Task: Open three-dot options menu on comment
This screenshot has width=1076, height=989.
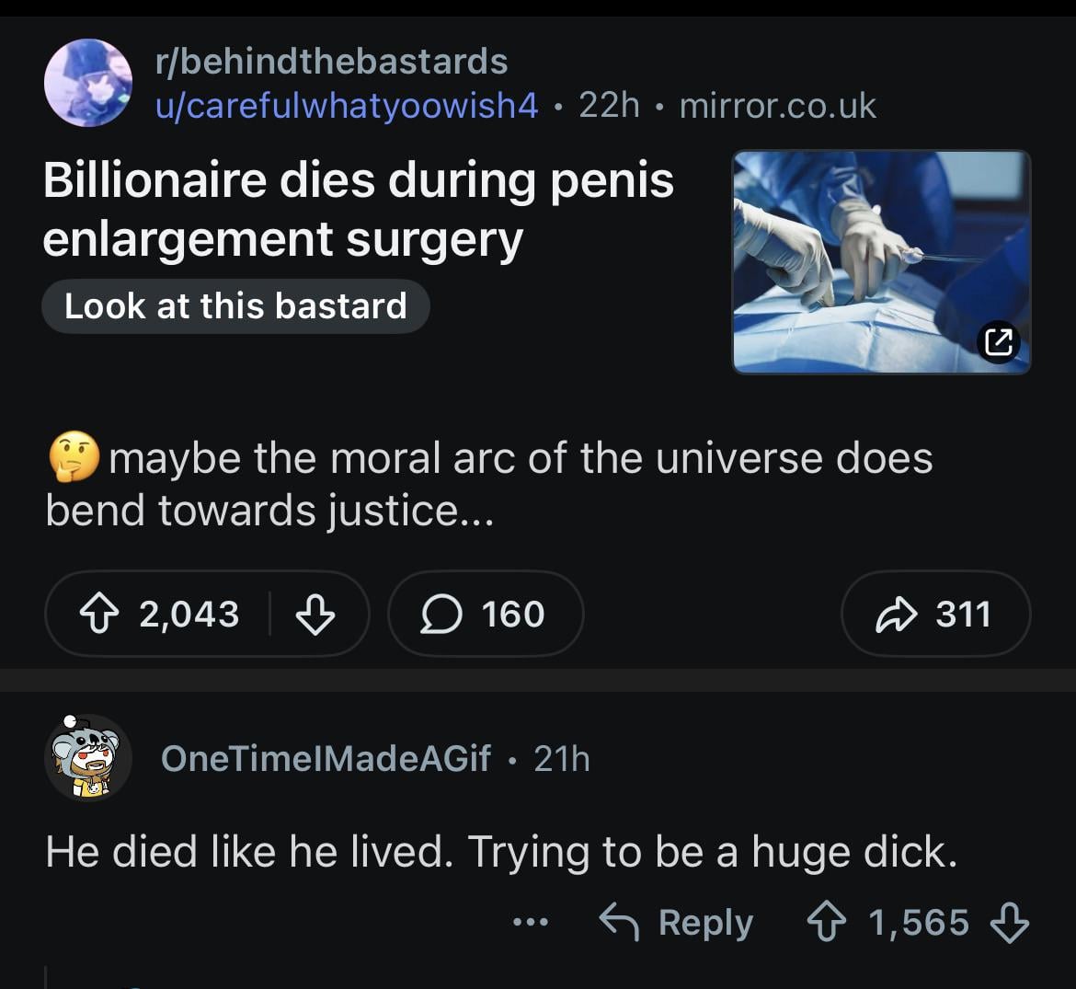Action: 531,922
